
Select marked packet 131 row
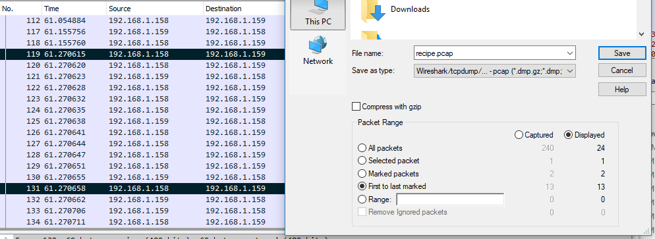[x=142, y=188]
